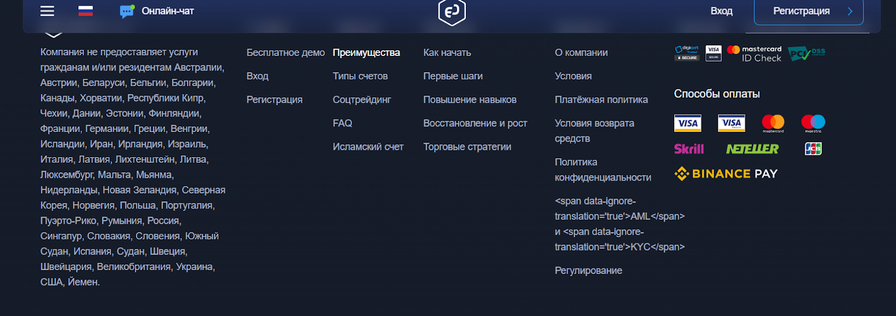The width and height of the screenshot is (896, 316).
Task: Open the Исламский счет link
Action: (368, 147)
